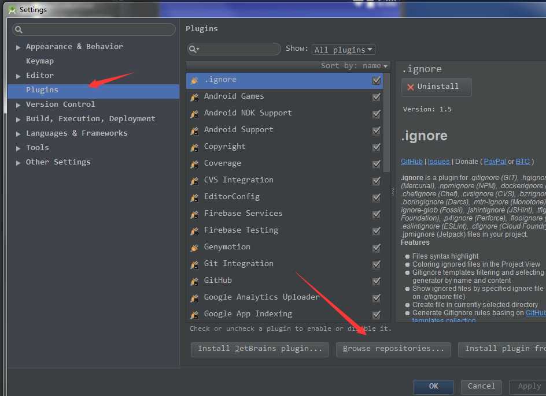This screenshot has width=546, height=396.
Task: Expand Other Settings node
Action: [x=18, y=163]
